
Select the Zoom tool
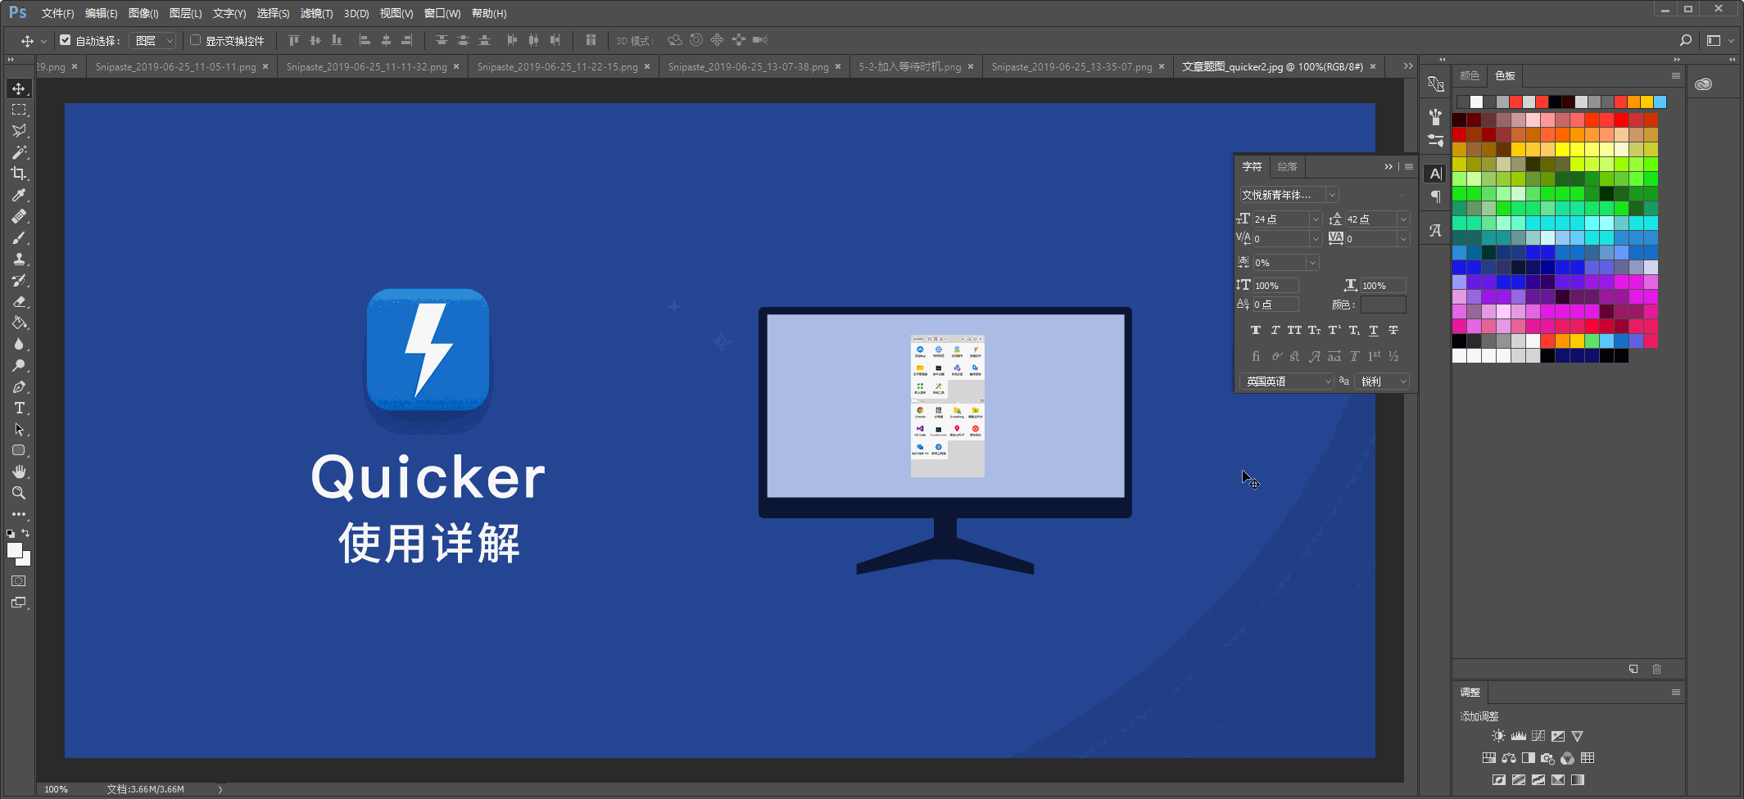[x=19, y=493]
